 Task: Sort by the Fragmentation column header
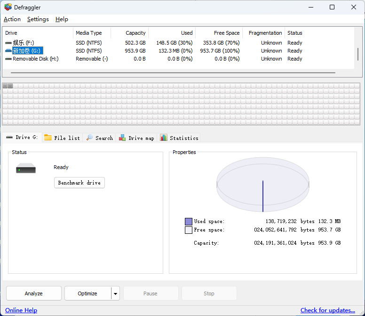(264, 33)
